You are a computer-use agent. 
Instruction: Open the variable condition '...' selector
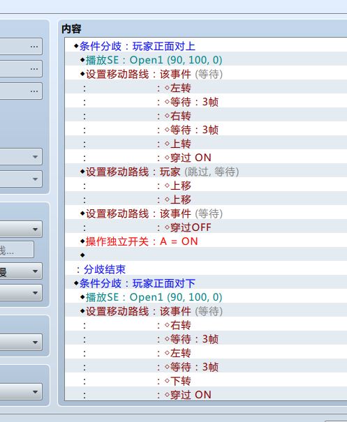pos(34,91)
